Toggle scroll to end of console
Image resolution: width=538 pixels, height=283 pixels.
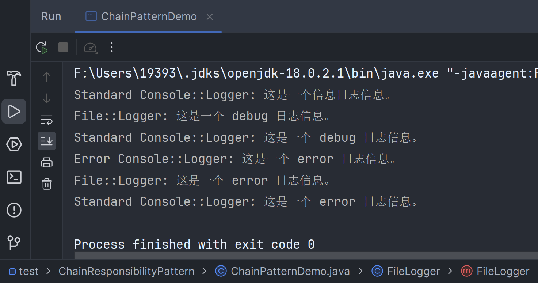[x=47, y=141]
